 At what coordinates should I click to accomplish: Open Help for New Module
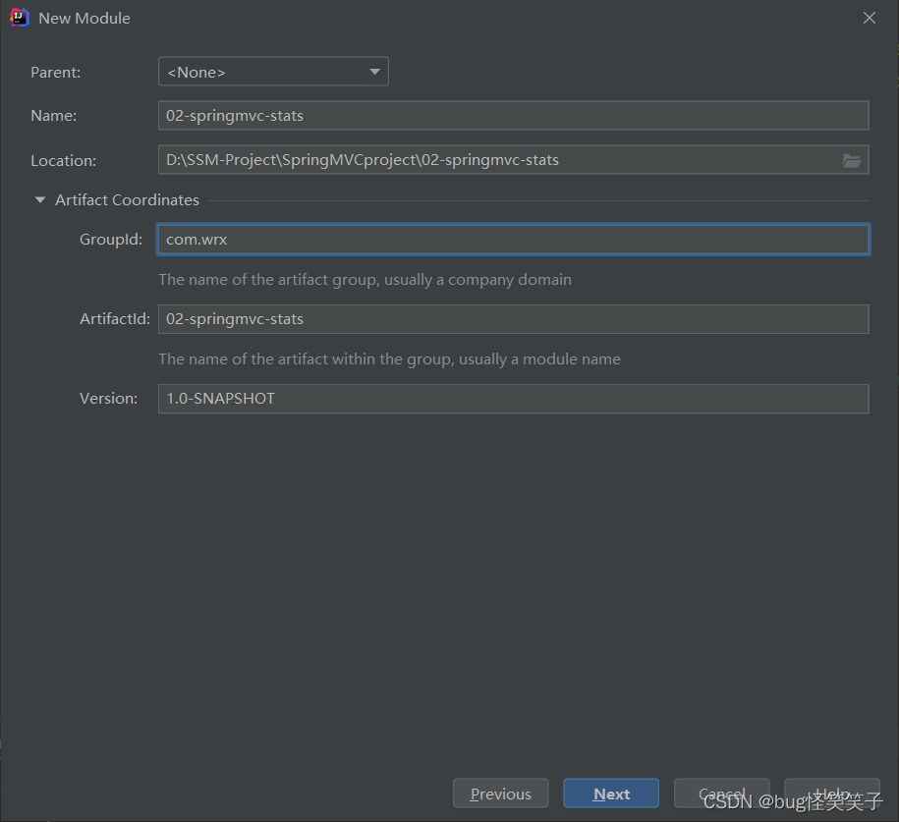pos(832,794)
